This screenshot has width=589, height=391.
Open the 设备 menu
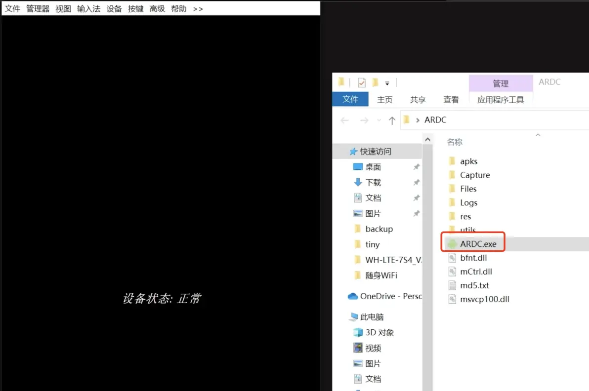click(114, 9)
